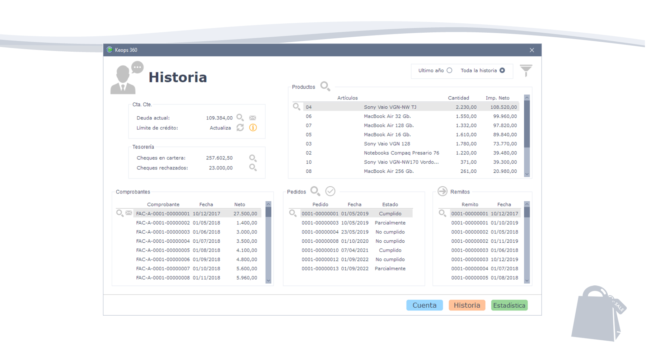The width and height of the screenshot is (646, 359).
Task: Click the orange info icon near Límite de crédito
Action: [x=253, y=127]
